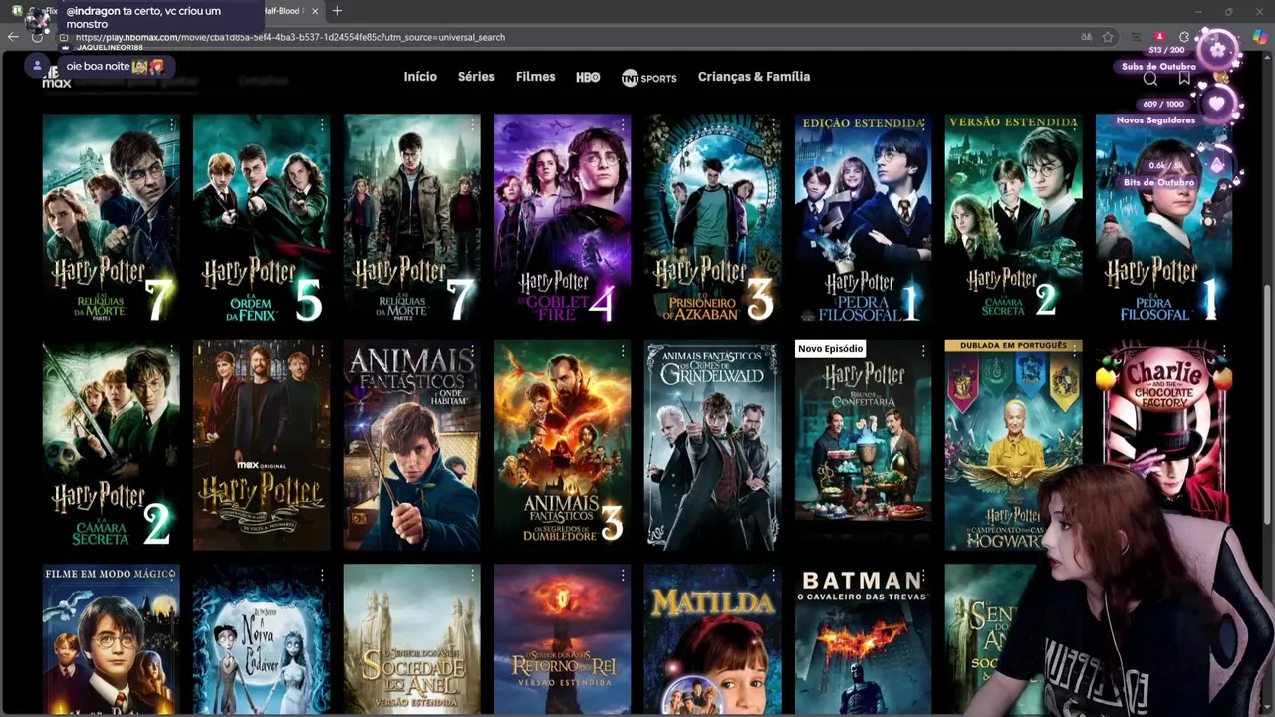Open Versão Estendida Câmara Secreta poster
Screen dimensions: 1275x717
pos(1013,219)
